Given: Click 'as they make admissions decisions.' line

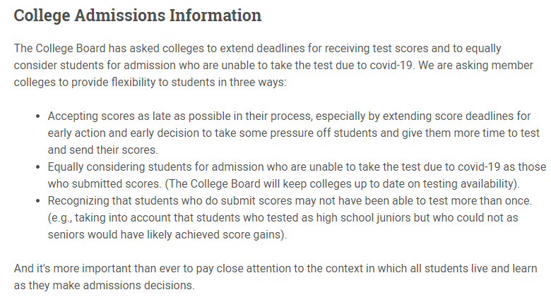Looking at the screenshot, I should click(104, 286).
